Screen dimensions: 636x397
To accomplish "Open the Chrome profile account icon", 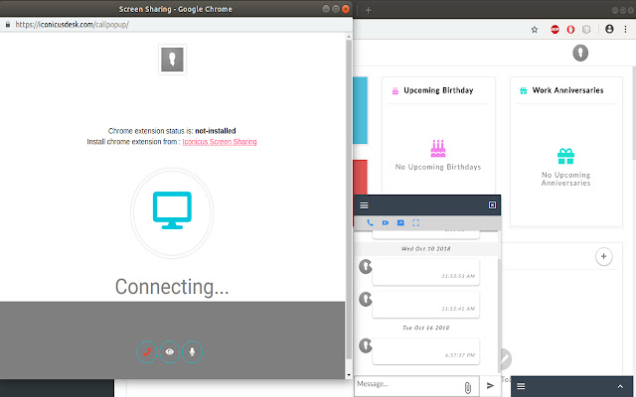I will point(609,29).
